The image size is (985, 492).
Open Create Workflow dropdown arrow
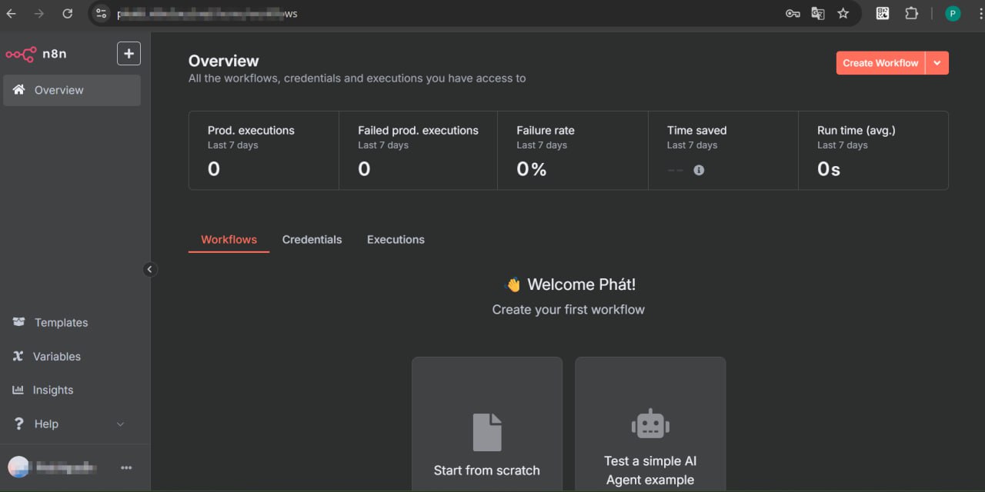coord(937,63)
